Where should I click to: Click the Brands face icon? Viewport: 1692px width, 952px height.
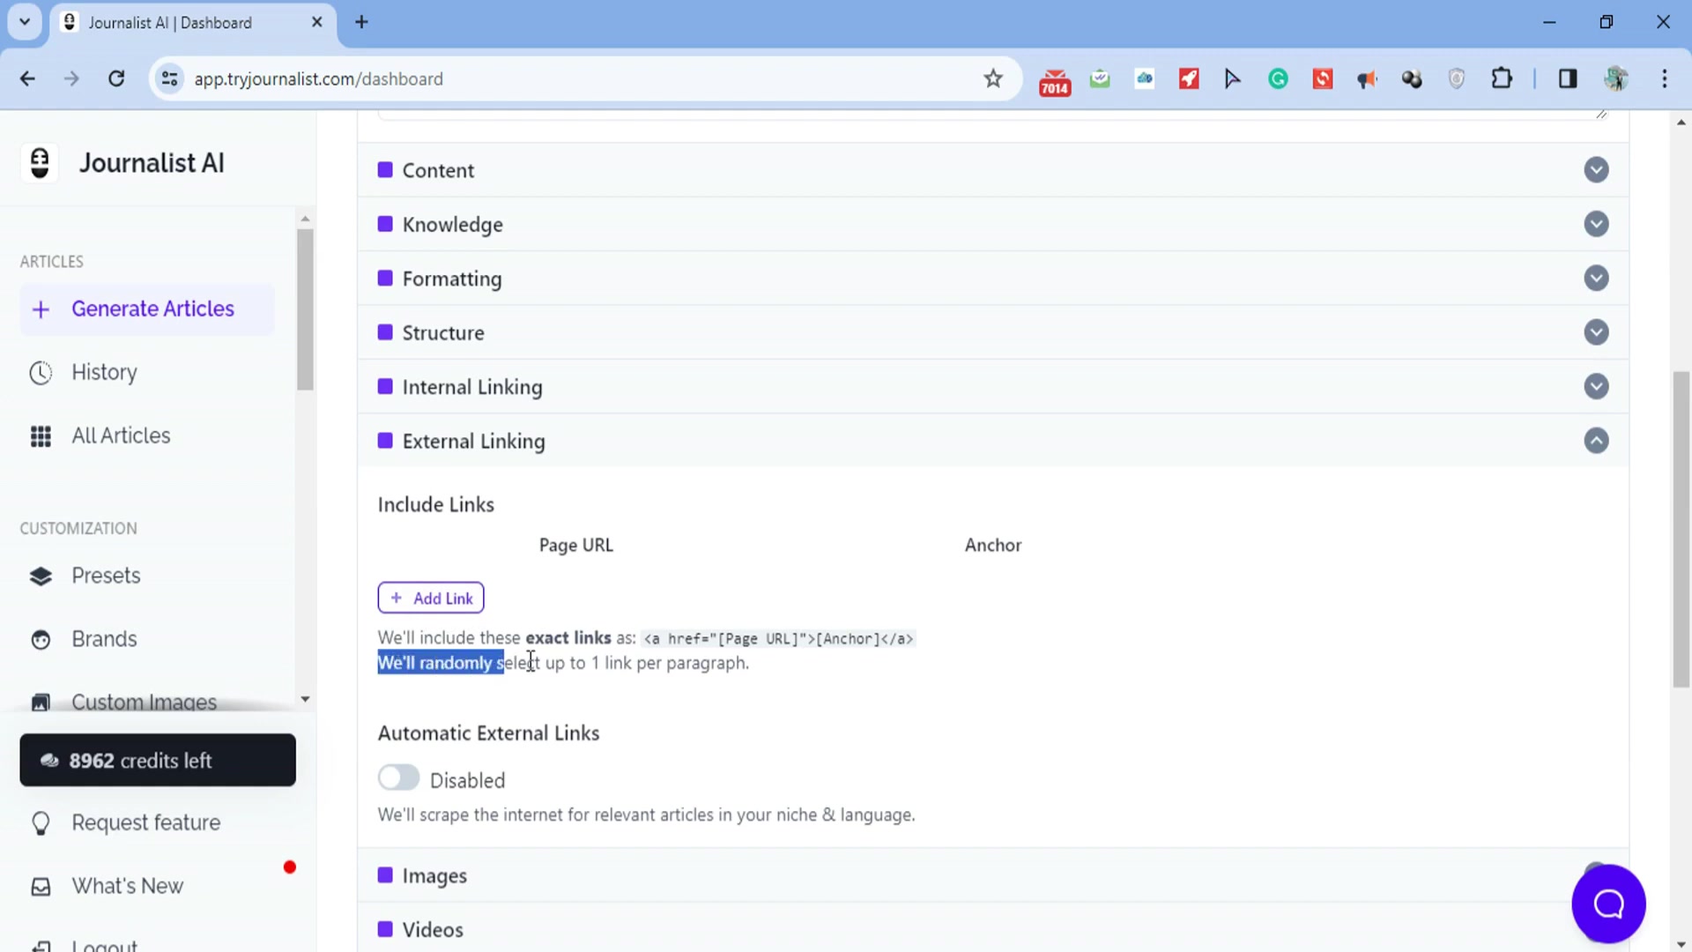click(41, 640)
